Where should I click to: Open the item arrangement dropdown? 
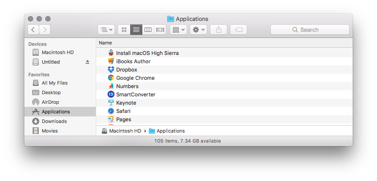click(178, 30)
